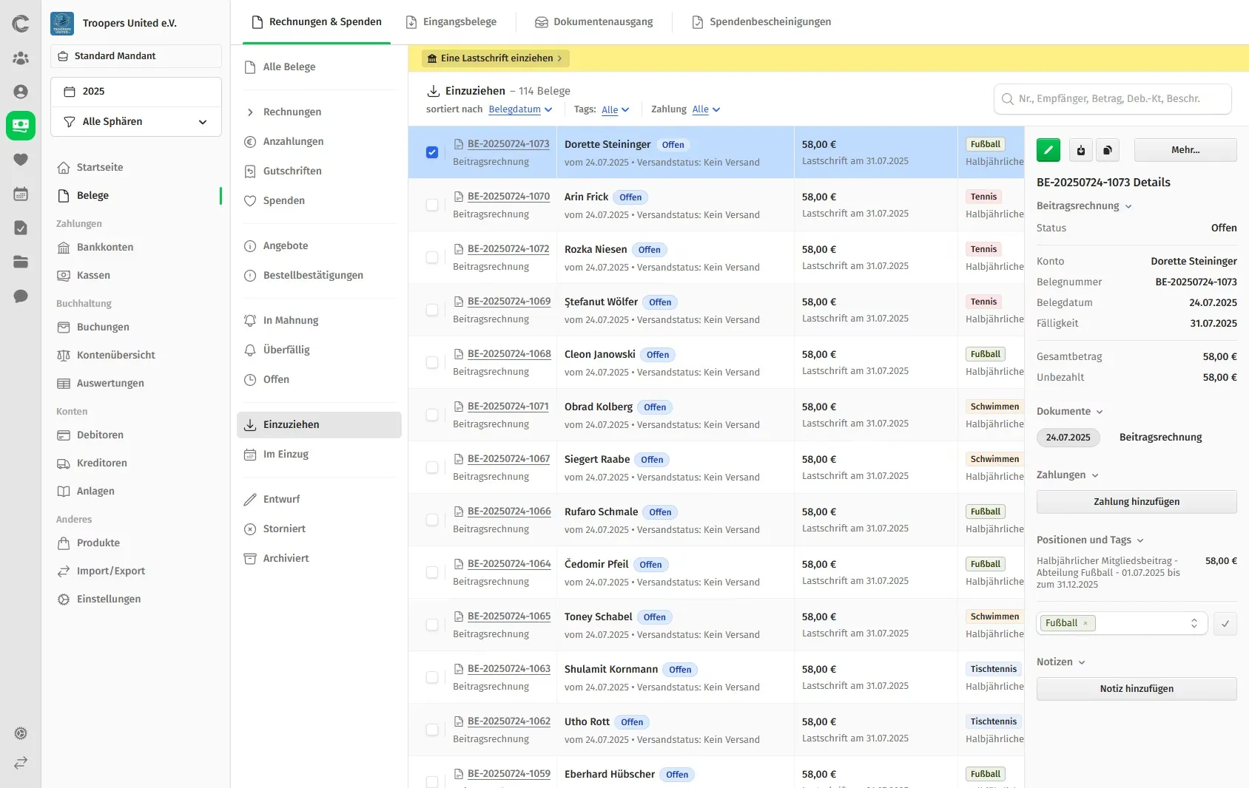Click the download icon in details panel
The width and height of the screenshot is (1249, 788).
click(1080, 150)
